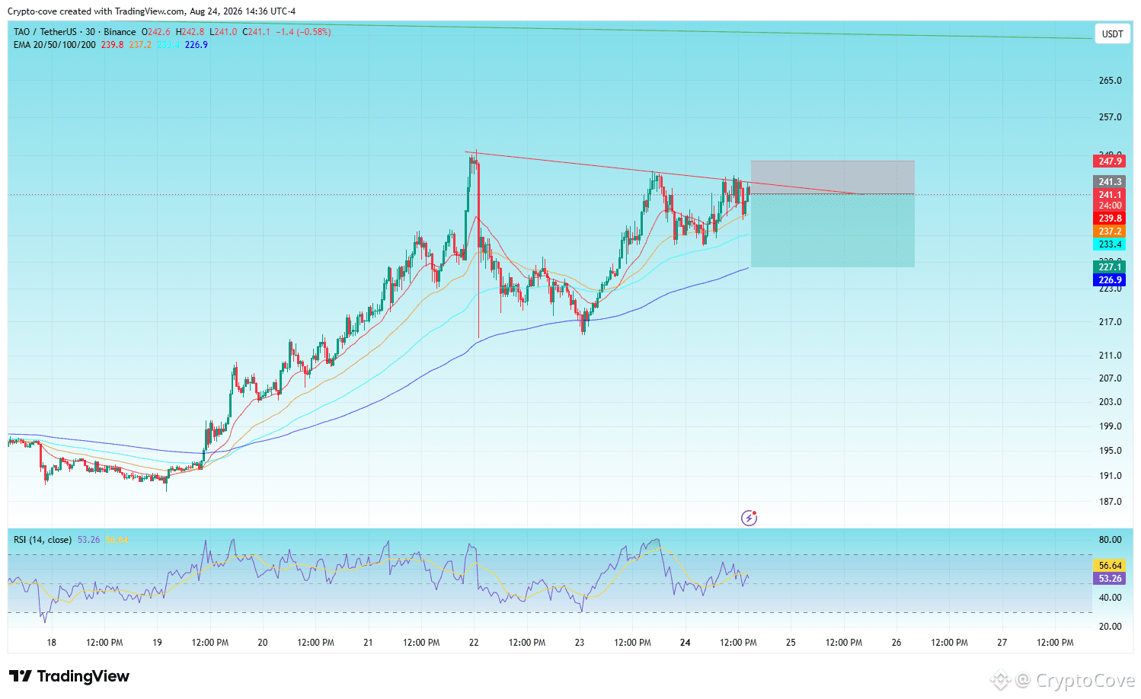
Task: Open the USDT currency selector
Action: [1113, 34]
